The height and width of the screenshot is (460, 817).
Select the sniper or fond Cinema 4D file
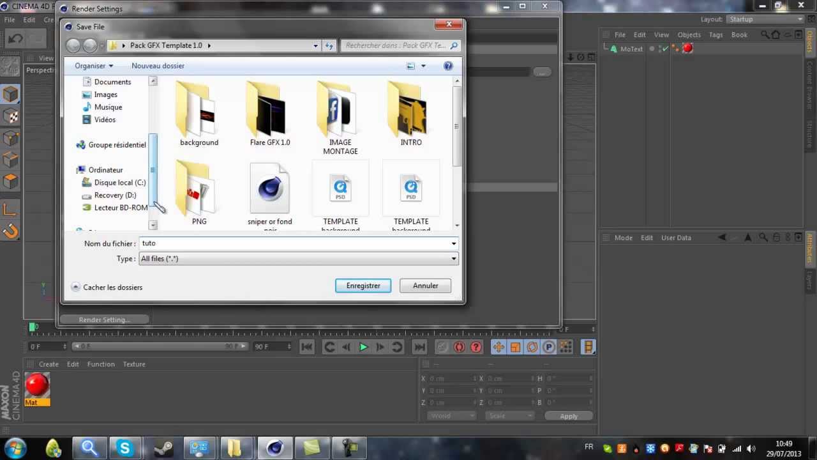tap(270, 197)
